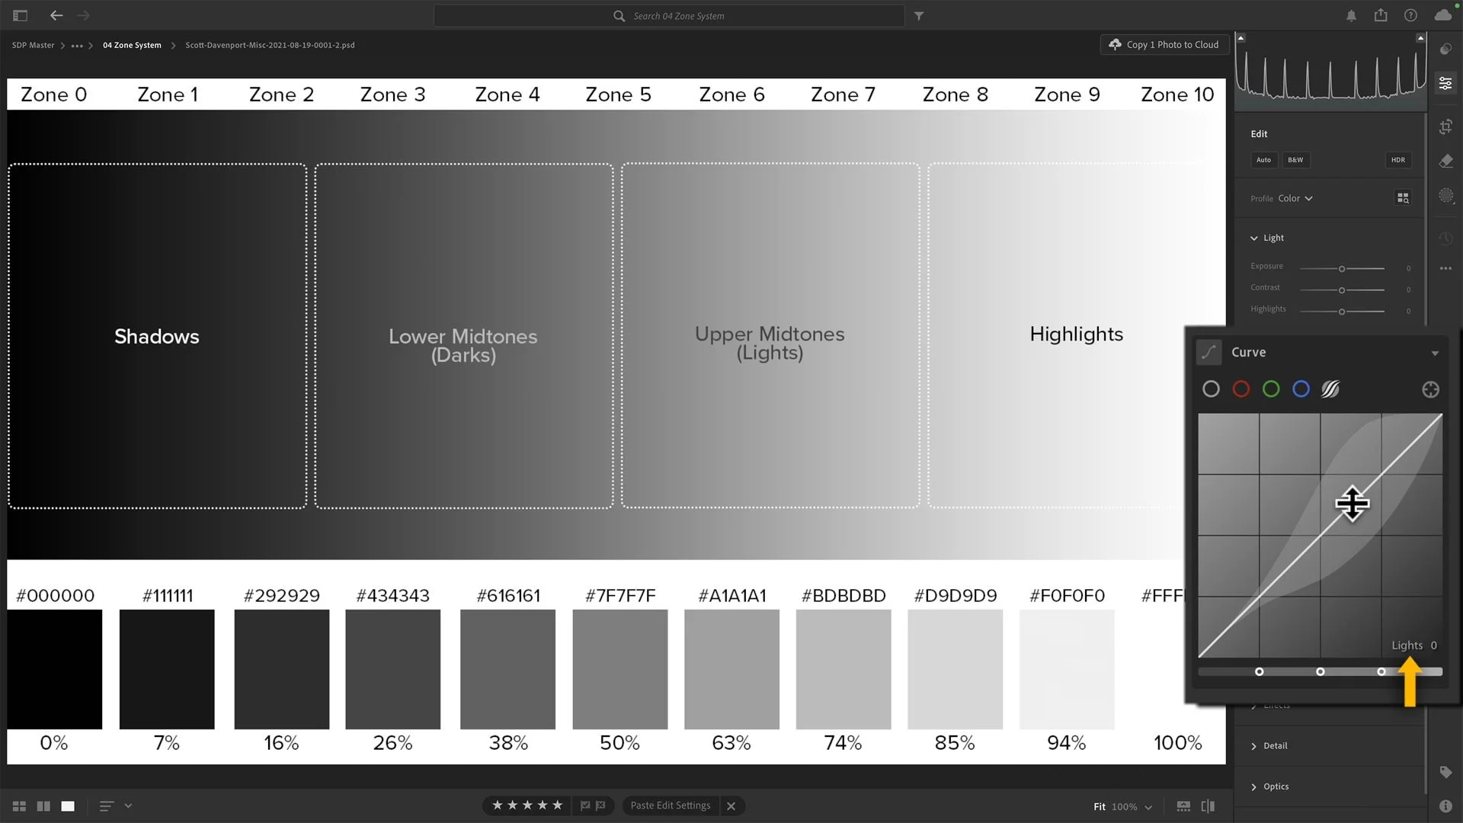Open the filter funnel next to search
Image resolution: width=1463 pixels, height=823 pixels.
[x=919, y=16]
